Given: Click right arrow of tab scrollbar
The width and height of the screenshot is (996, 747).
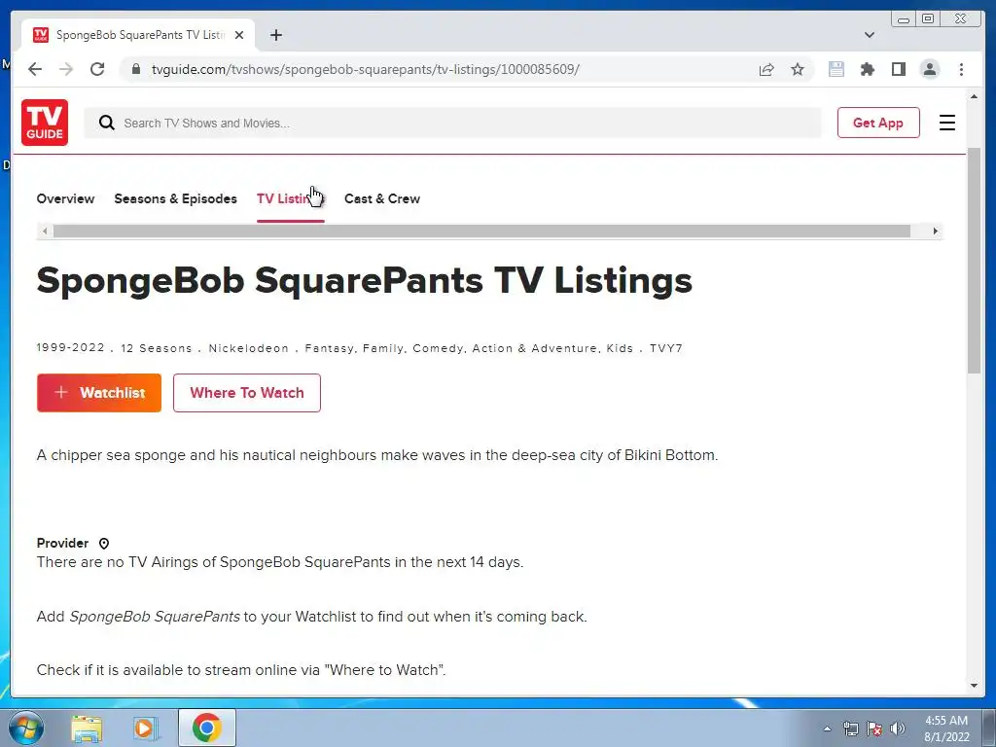Looking at the screenshot, I should [x=935, y=231].
